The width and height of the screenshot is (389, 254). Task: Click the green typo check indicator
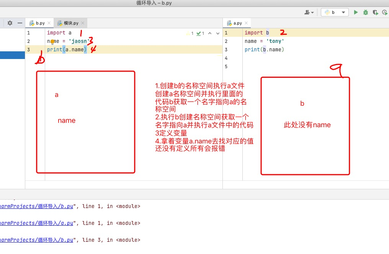tap(200, 33)
